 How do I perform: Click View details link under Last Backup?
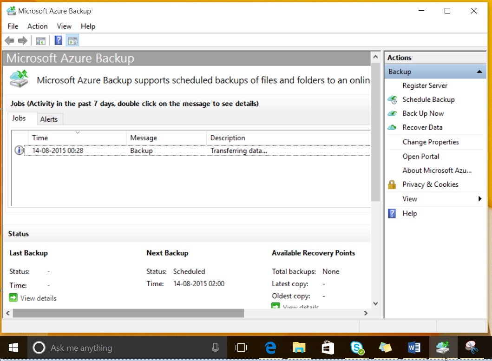(38, 298)
